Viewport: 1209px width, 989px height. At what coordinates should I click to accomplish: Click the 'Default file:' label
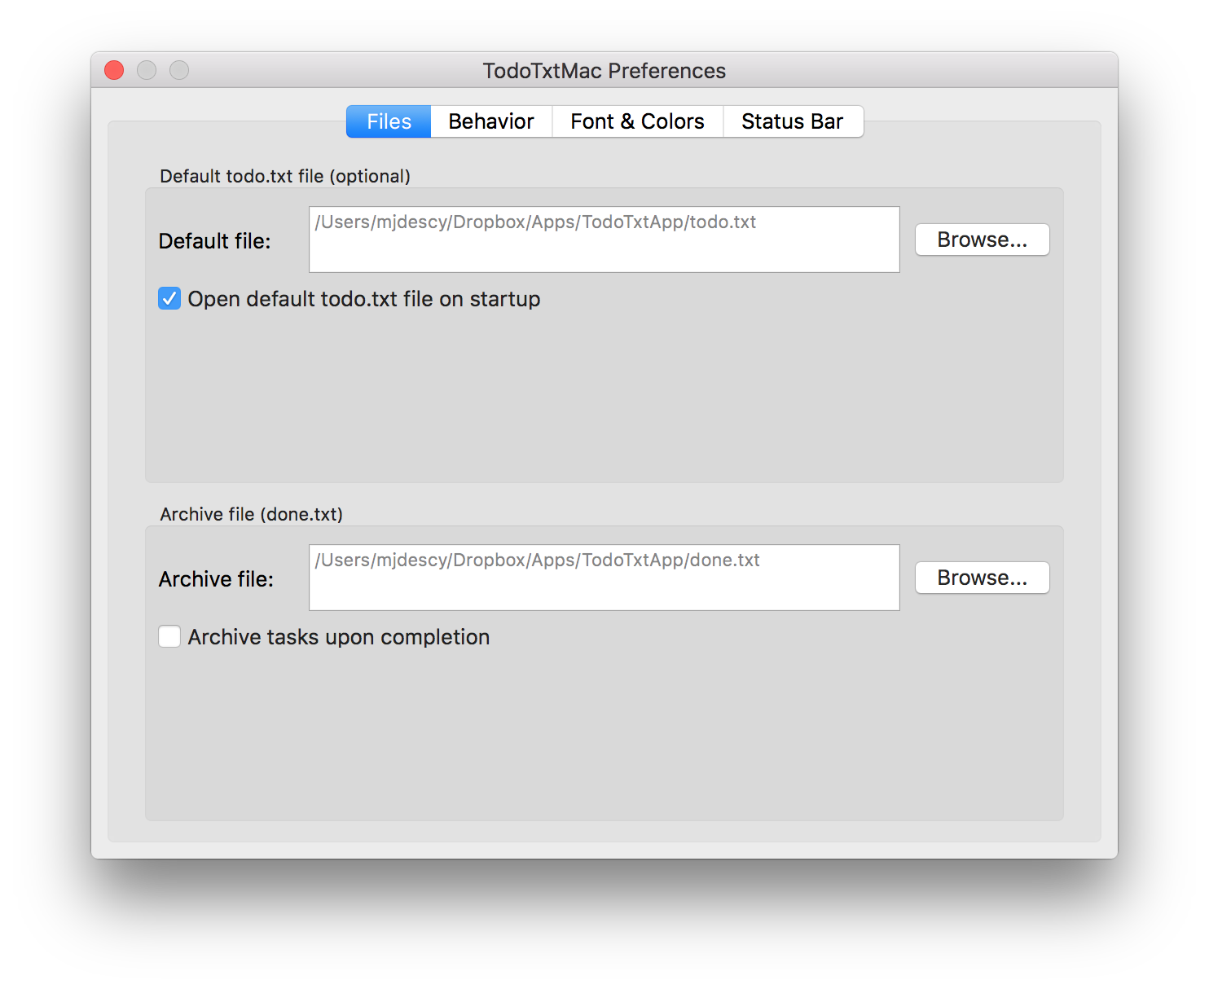[x=214, y=241]
